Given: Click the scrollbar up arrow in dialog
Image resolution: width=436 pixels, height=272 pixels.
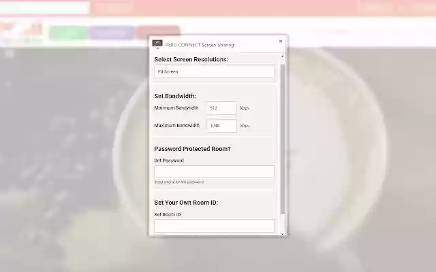Looking at the screenshot, I should (283, 56).
